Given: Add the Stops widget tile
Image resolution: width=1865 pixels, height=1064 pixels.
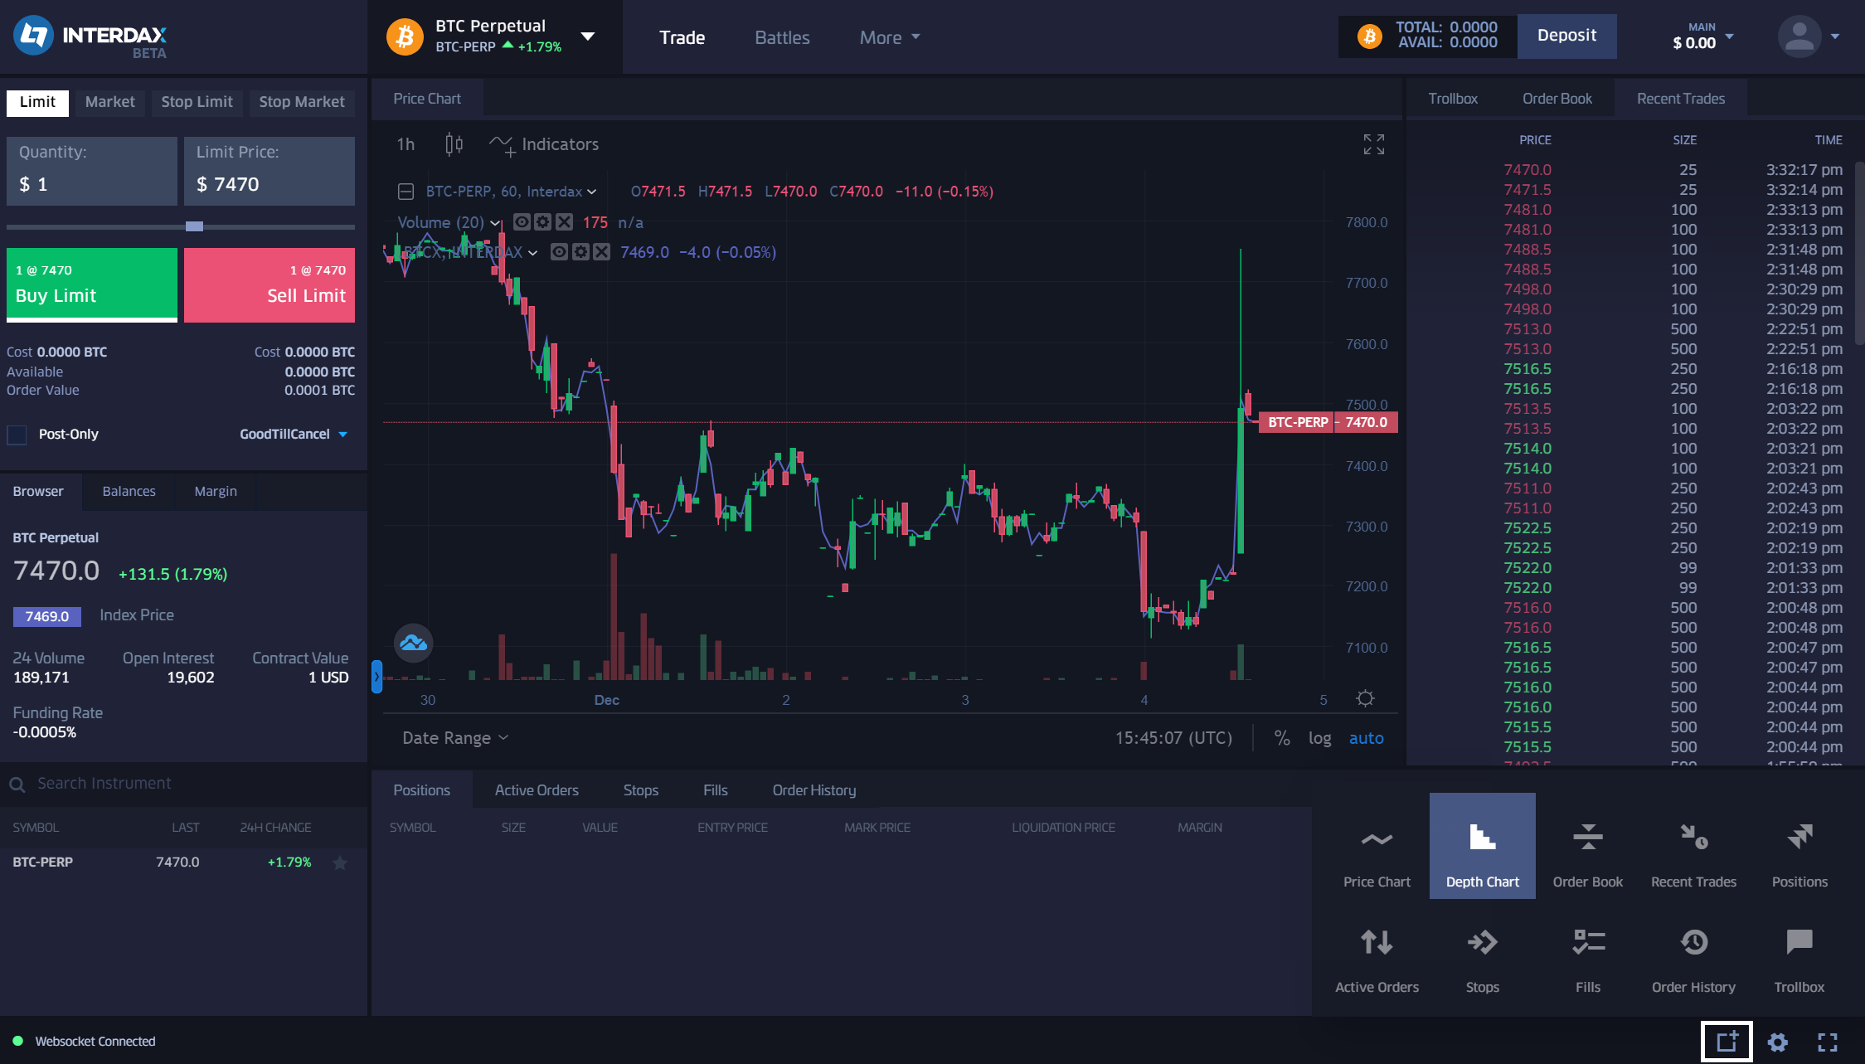Looking at the screenshot, I should coord(1482,951).
